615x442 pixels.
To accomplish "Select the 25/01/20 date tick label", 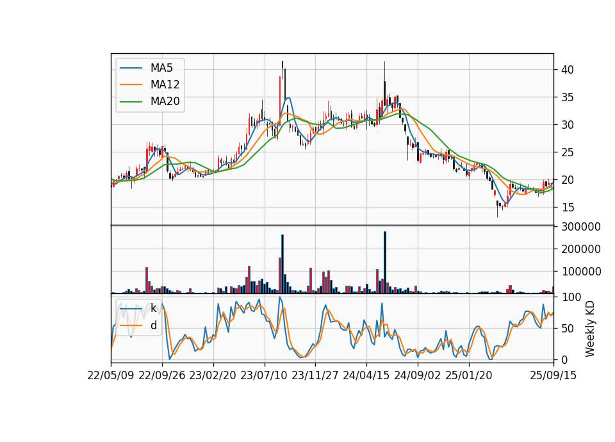I will point(469,375).
